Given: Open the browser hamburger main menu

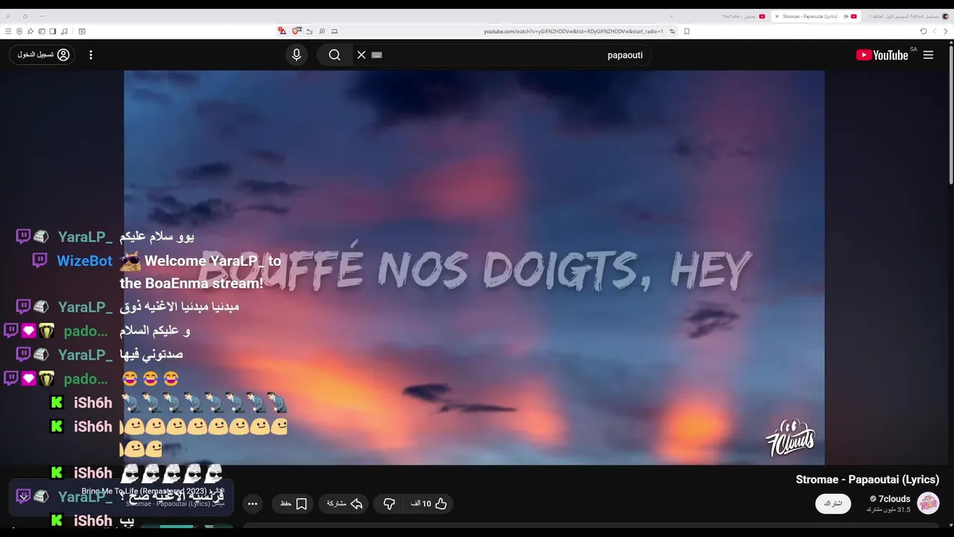Looking at the screenshot, I should pyautogui.click(x=8, y=31).
